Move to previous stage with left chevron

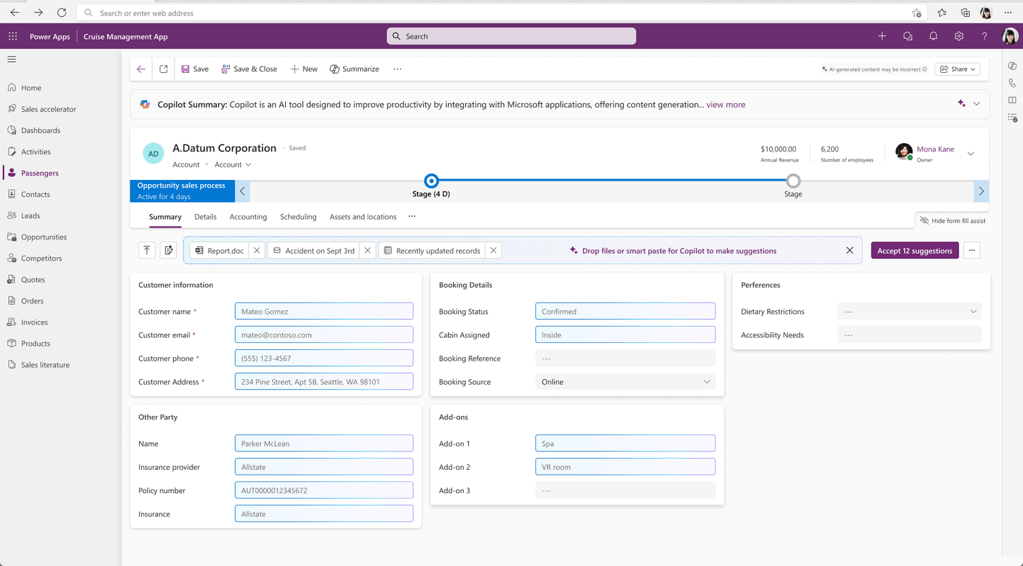242,191
